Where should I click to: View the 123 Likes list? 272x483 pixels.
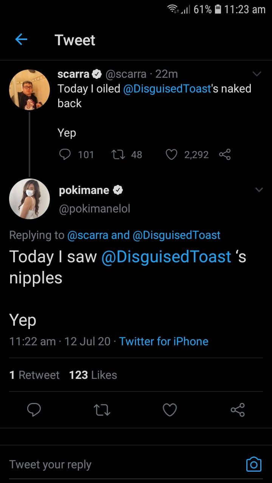[x=93, y=375]
